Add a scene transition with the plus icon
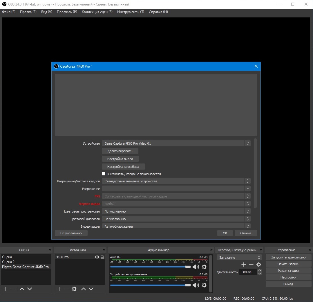Image resolution: width=313 pixels, height=302 pixels. click(244, 265)
